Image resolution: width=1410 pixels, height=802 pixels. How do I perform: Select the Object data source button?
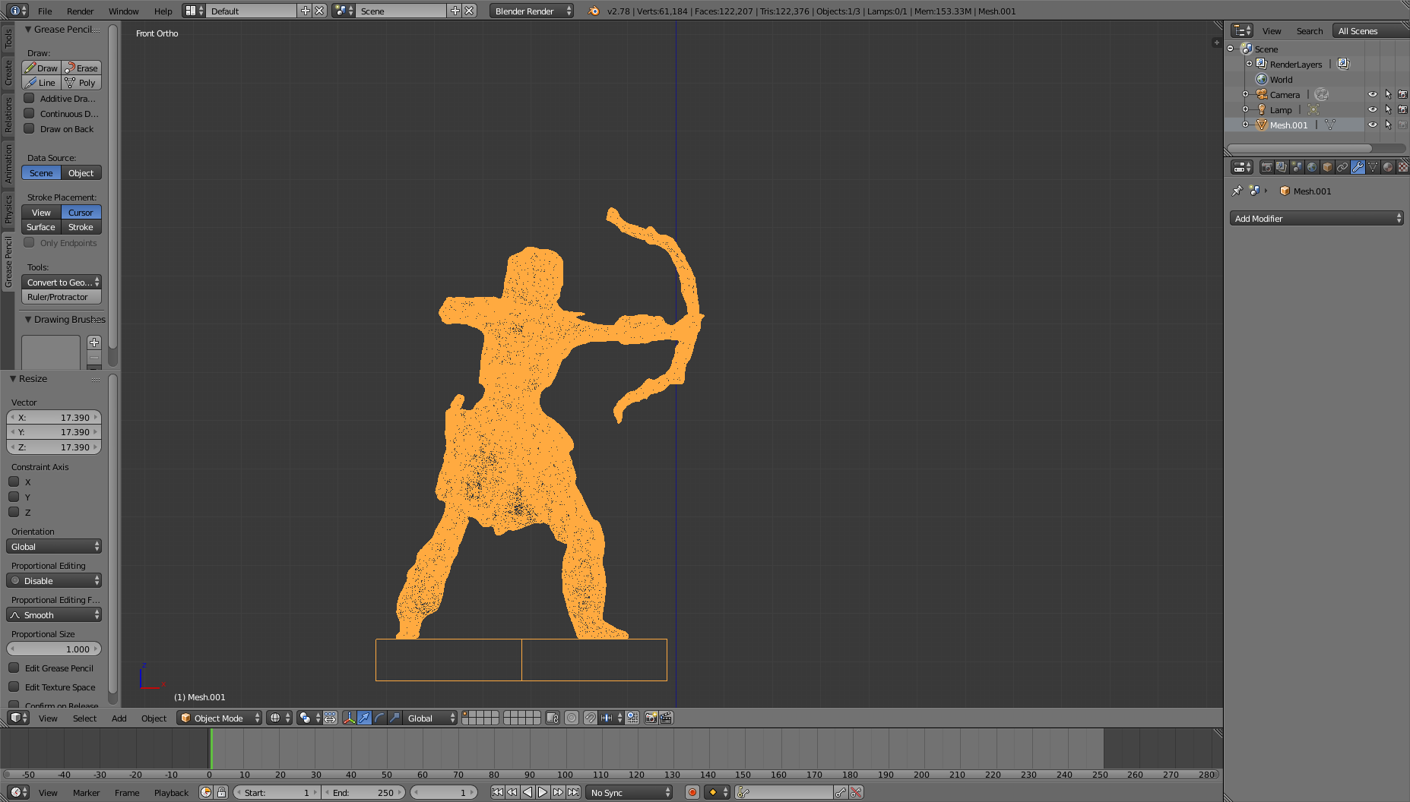(81, 172)
